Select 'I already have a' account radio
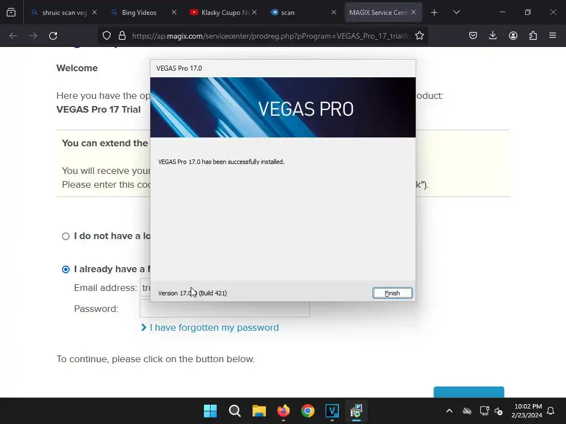The width and height of the screenshot is (566, 424). pyautogui.click(x=66, y=269)
